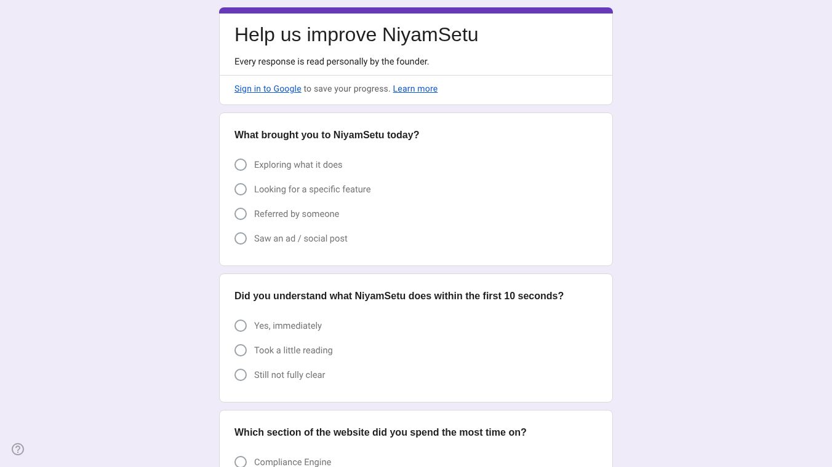
Task: Select 'Still not fully clear' option
Action: (241, 375)
